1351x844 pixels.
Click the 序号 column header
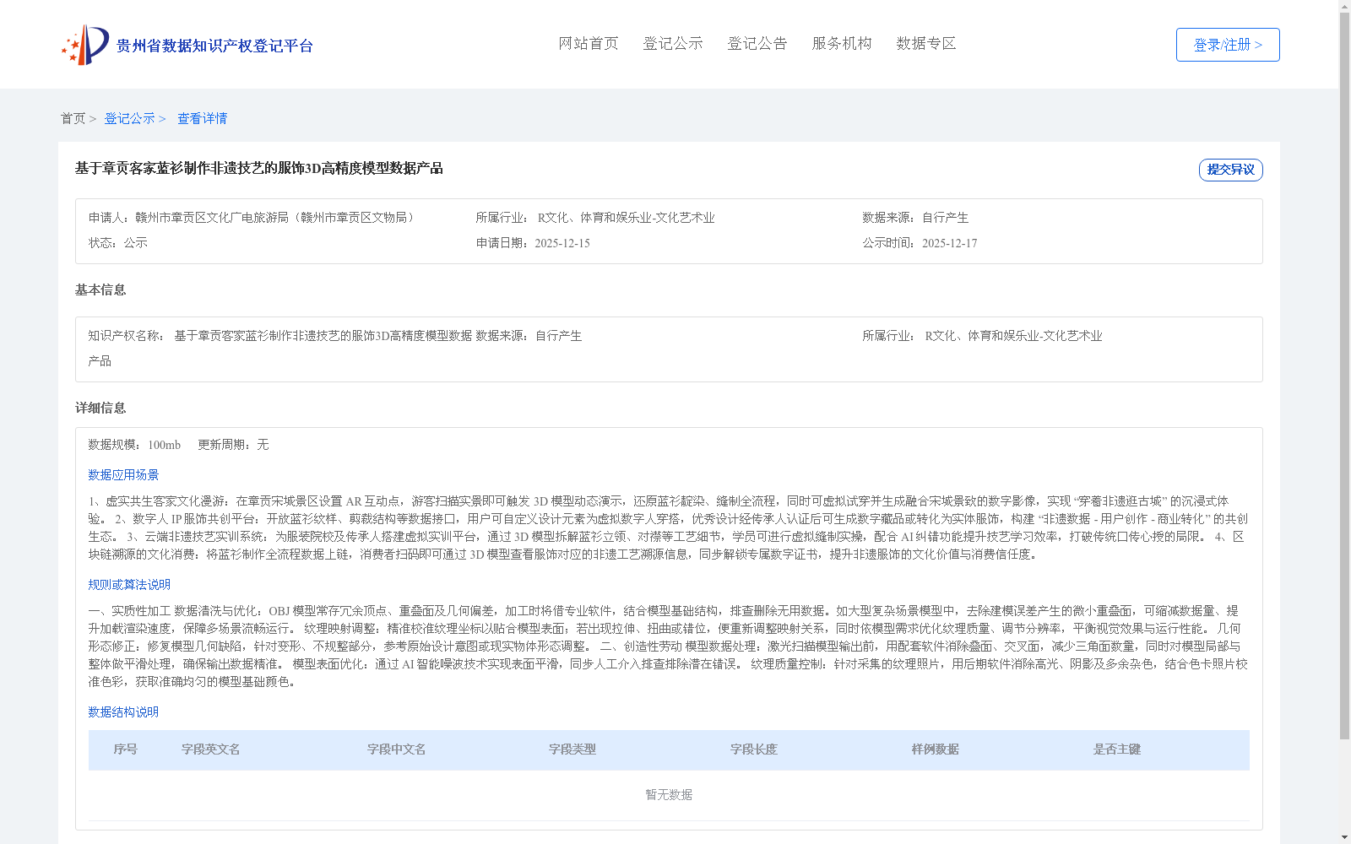pyautogui.click(x=126, y=749)
